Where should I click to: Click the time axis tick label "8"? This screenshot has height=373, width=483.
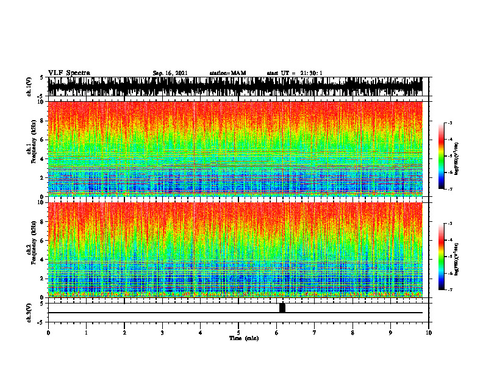point(352,333)
